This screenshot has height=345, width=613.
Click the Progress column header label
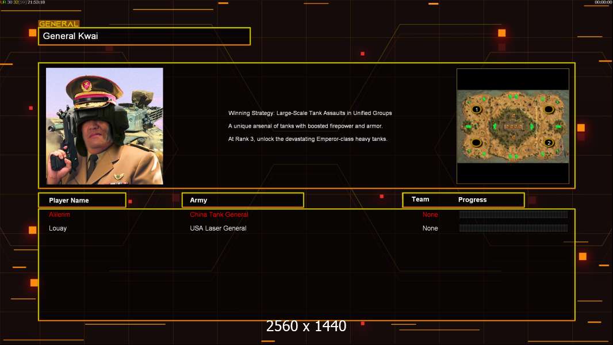click(472, 200)
